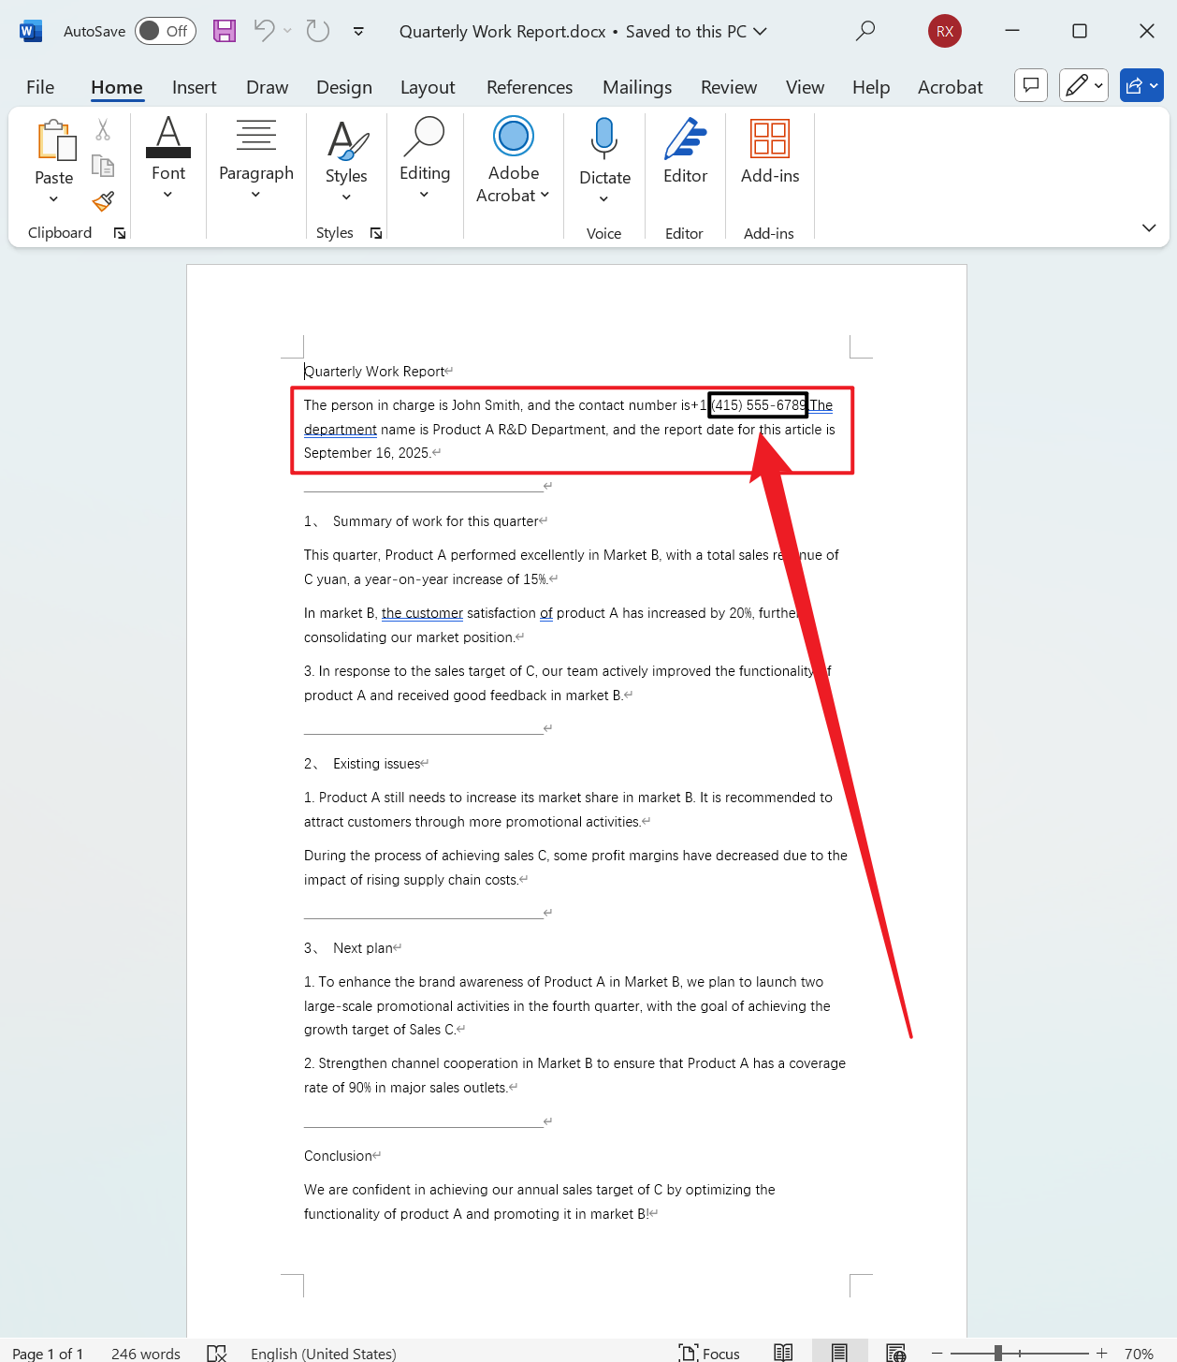The width and height of the screenshot is (1177, 1362).
Task: Collapse the ribbon with the chevron
Action: tap(1149, 227)
